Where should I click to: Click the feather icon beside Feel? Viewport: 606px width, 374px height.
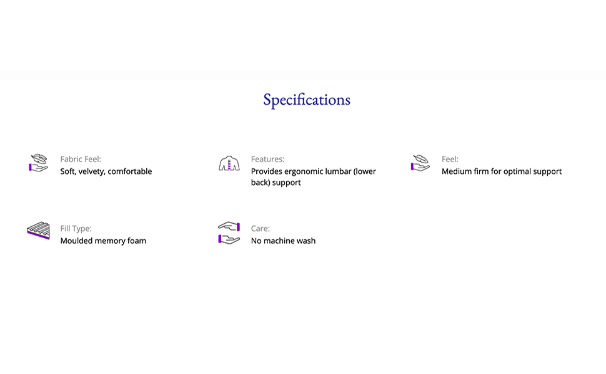click(420, 163)
